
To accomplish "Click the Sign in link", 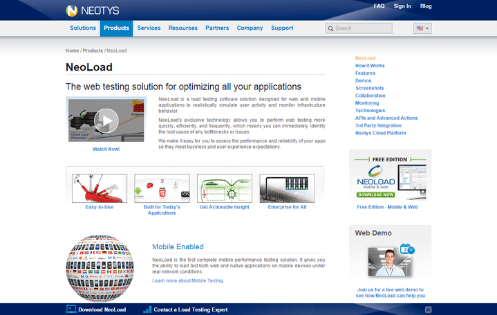I will click(402, 6).
